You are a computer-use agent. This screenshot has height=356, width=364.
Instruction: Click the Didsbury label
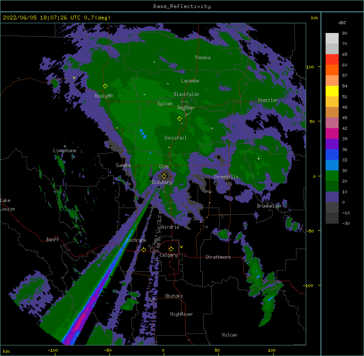[x=162, y=182]
